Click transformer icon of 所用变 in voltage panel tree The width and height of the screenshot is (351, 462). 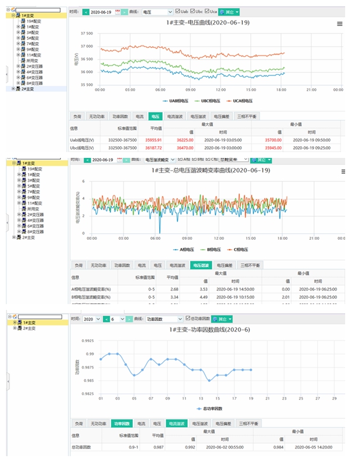(23, 60)
